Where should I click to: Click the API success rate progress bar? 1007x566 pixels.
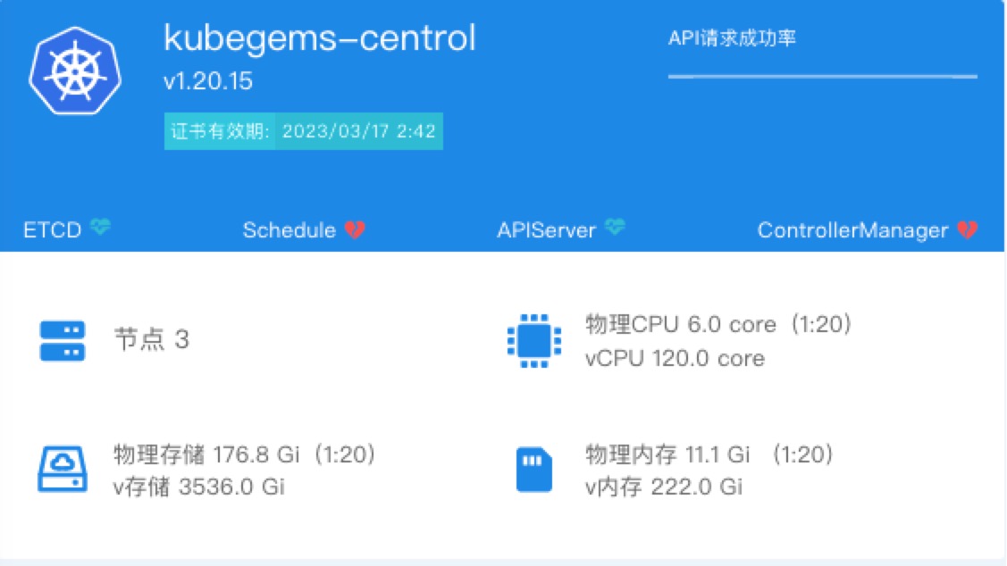pos(823,77)
